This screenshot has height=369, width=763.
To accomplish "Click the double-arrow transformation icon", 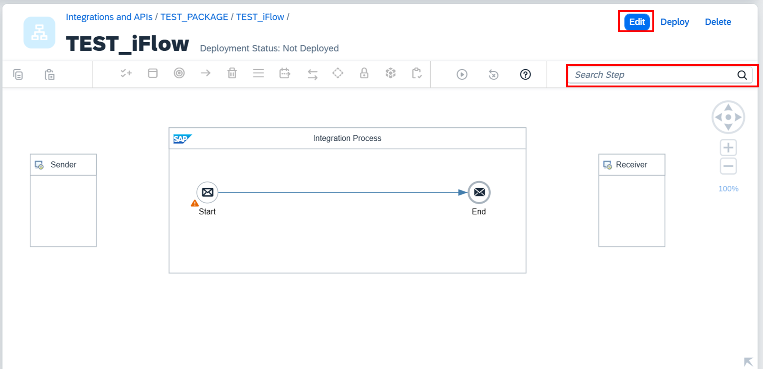I will (312, 74).
